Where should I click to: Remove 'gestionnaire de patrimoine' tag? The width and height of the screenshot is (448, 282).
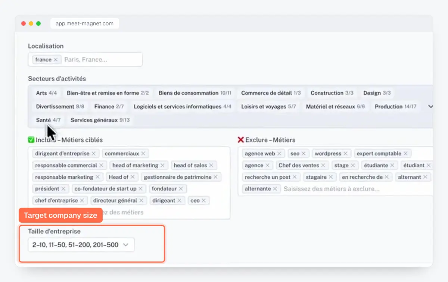pos(215,177)
